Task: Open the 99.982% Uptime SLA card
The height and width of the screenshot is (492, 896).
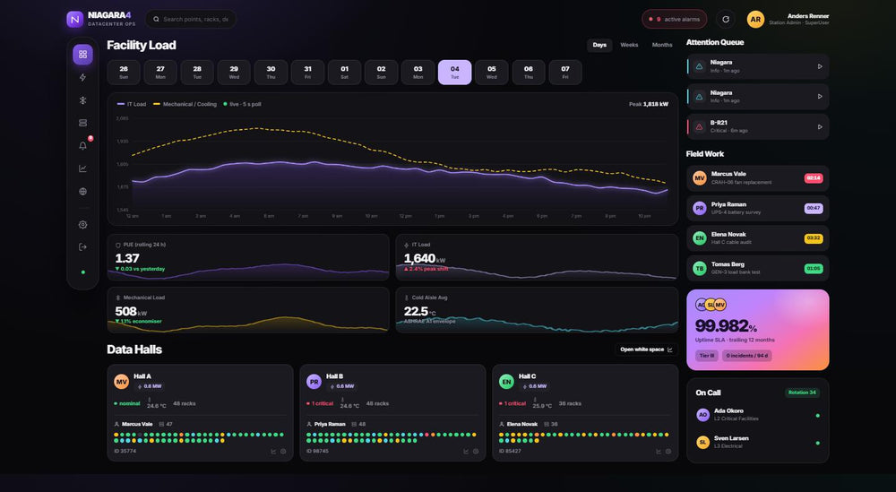Action: [758, 330]
